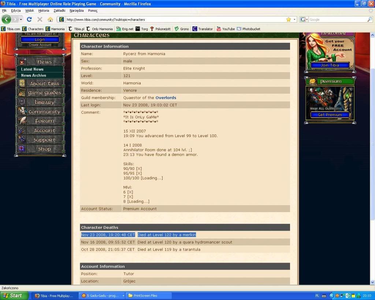Click the Google search box

coord(338,20)
